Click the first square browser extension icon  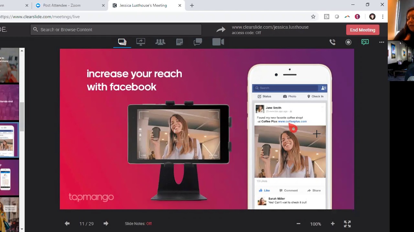[327, 17]
